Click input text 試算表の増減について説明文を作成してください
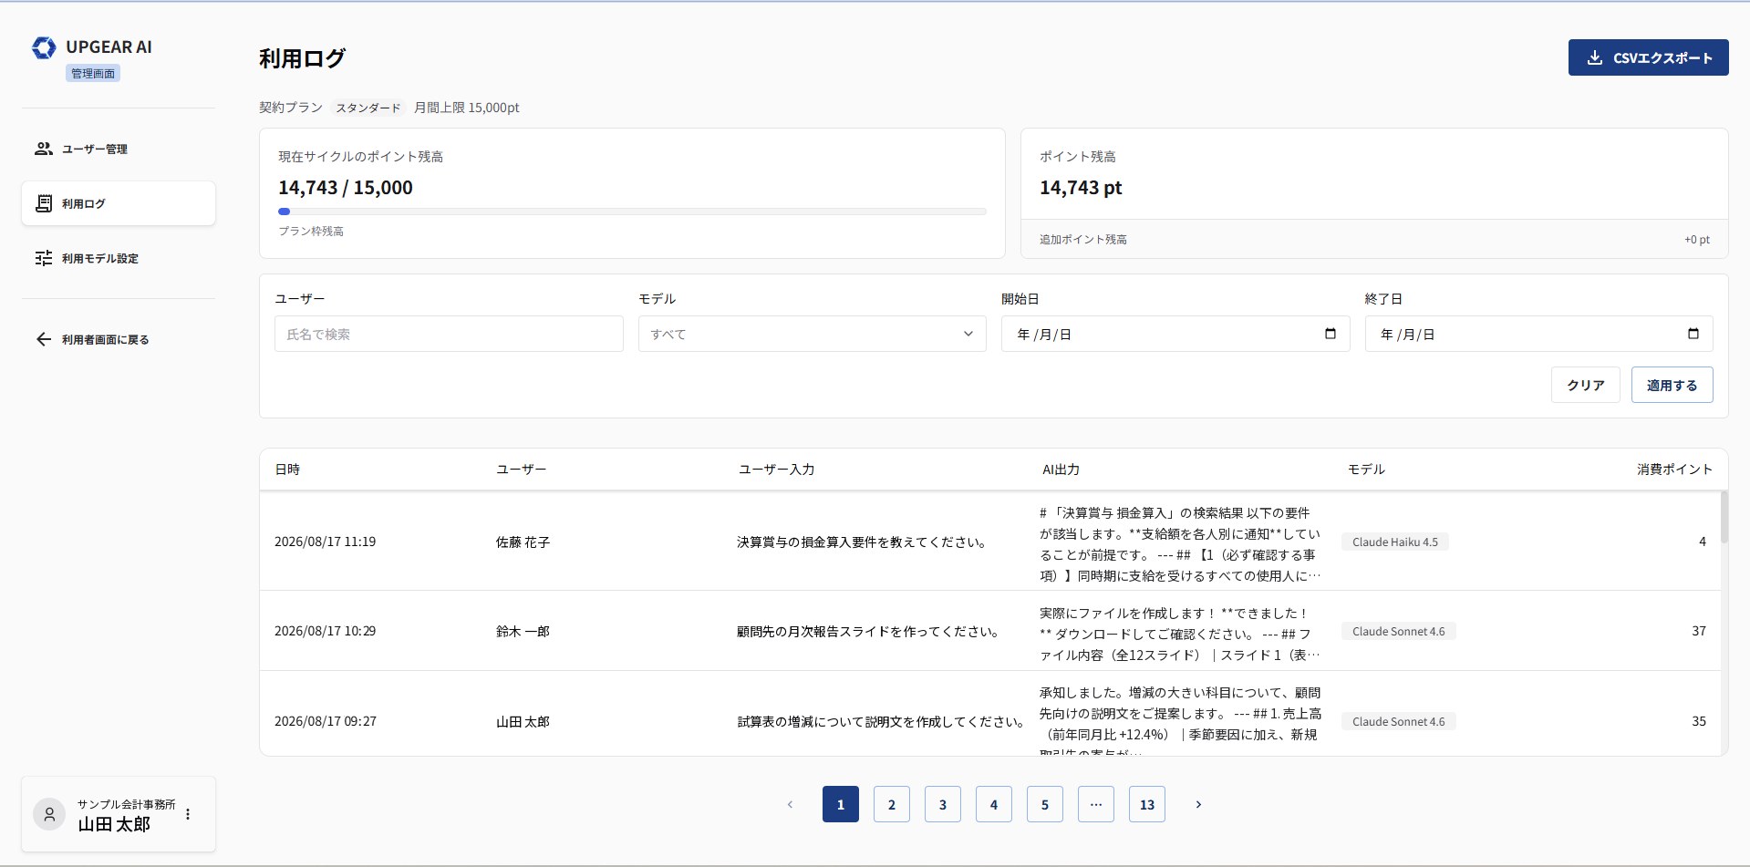 point(880,721)
